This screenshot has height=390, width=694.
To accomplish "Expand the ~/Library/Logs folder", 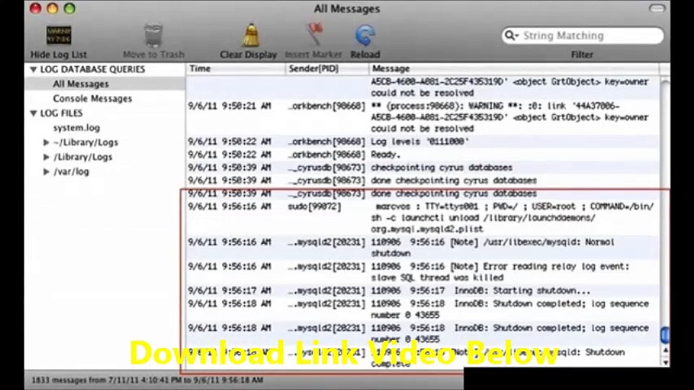I will 47,142.
